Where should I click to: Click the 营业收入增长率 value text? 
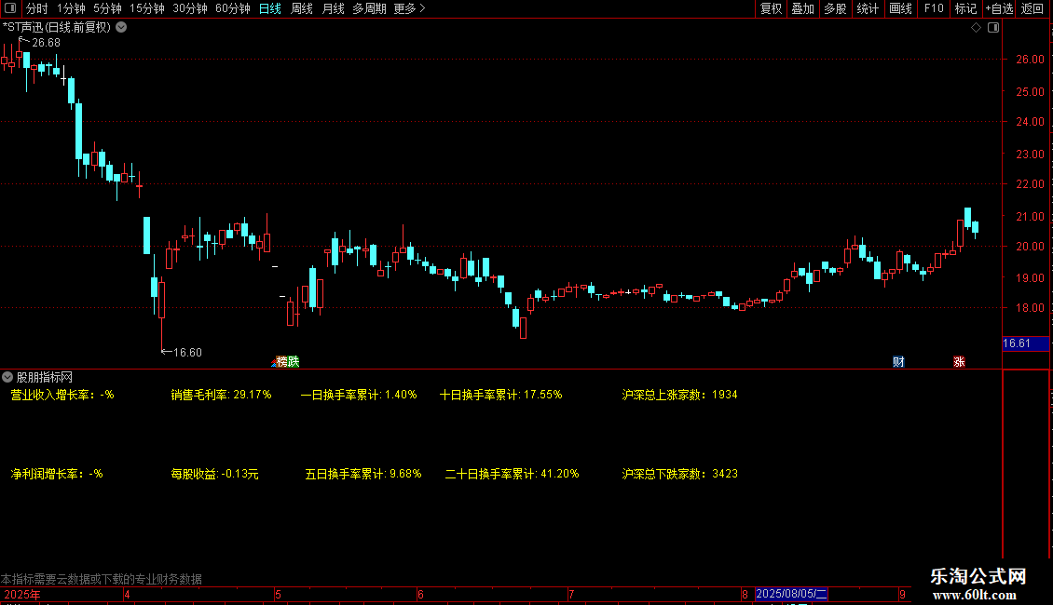62,395
